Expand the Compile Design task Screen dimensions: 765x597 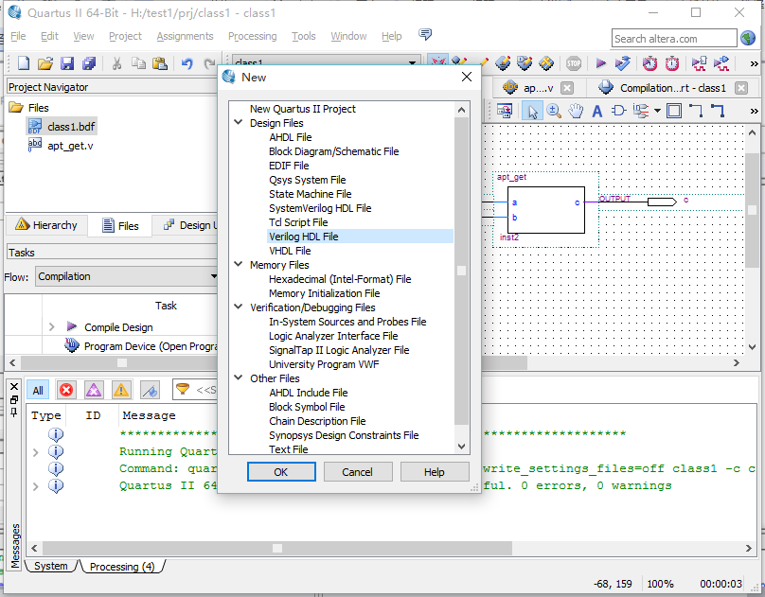[x=52, y=327]
